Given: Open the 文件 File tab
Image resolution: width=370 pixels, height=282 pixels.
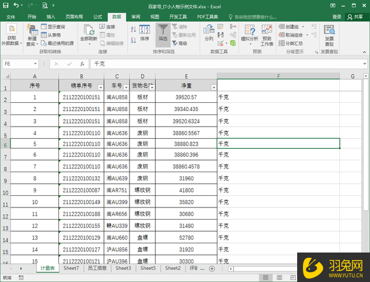Looking at the screenshot, I should (x=10, y=17).
